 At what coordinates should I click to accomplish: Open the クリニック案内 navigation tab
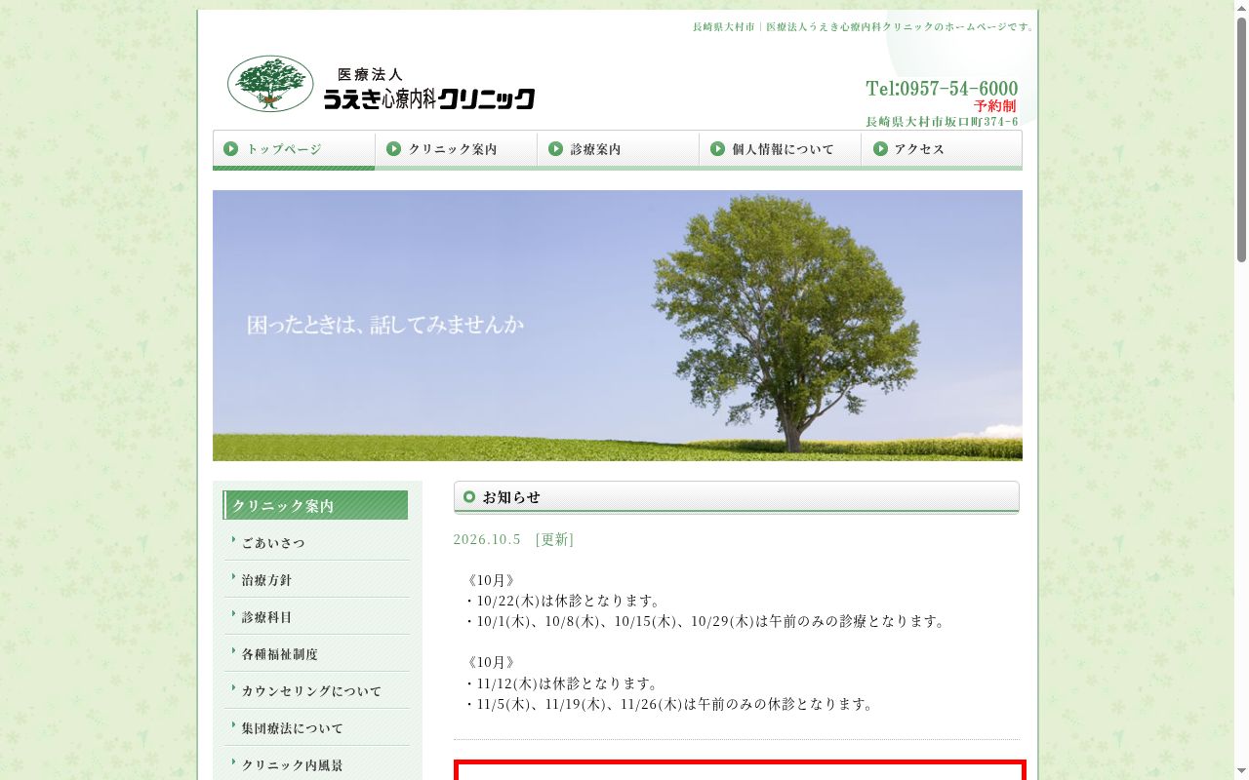(x=456, y=150)
